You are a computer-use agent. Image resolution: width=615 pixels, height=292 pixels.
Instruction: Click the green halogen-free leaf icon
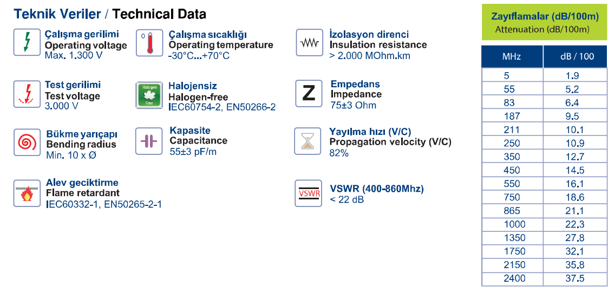click(149, 95)
